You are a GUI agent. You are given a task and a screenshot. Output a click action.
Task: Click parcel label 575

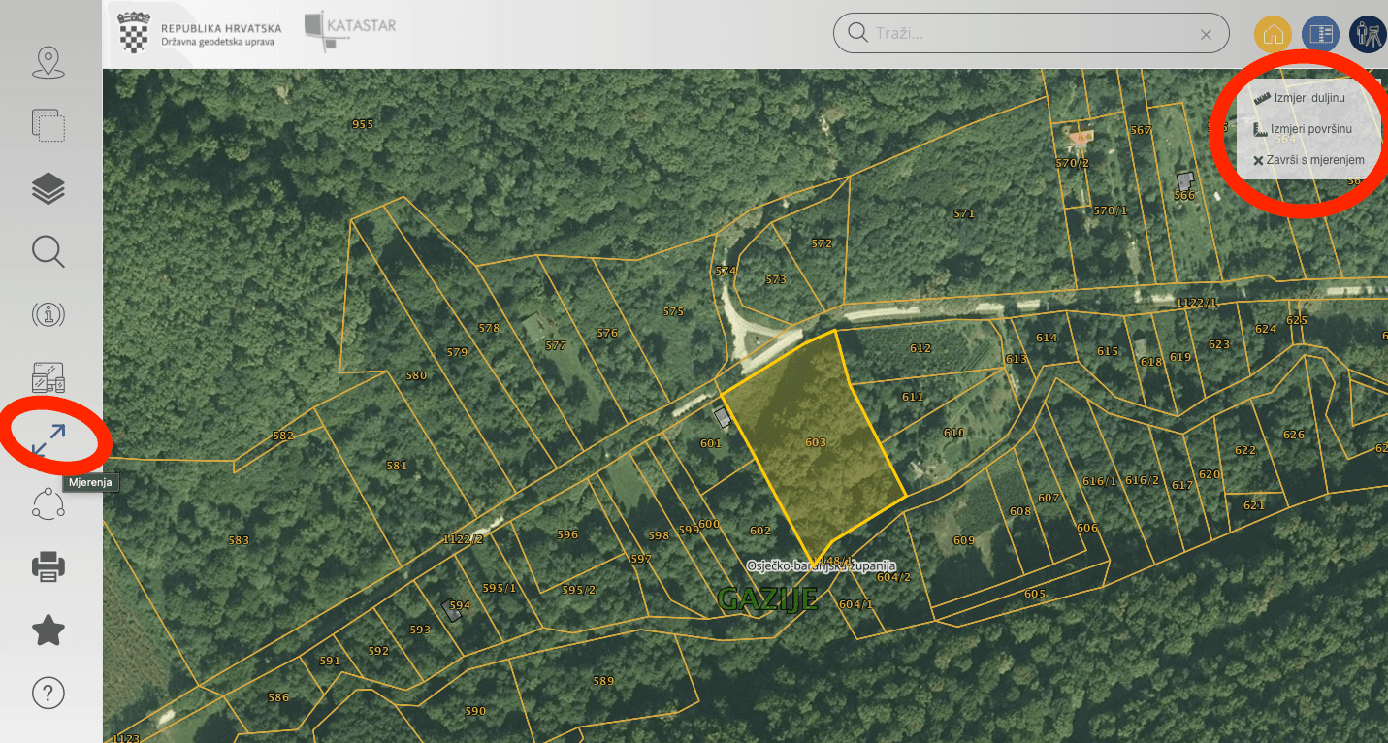673,311
